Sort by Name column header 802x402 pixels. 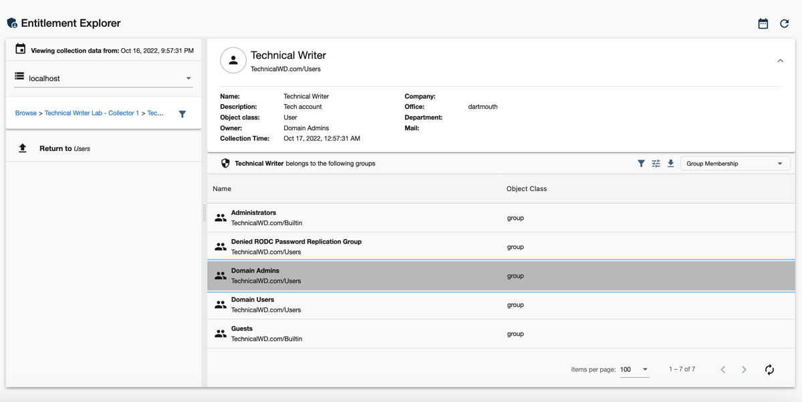(222, 189)
